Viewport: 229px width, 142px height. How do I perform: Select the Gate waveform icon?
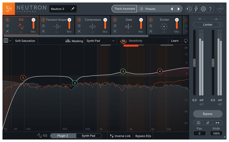128,27
